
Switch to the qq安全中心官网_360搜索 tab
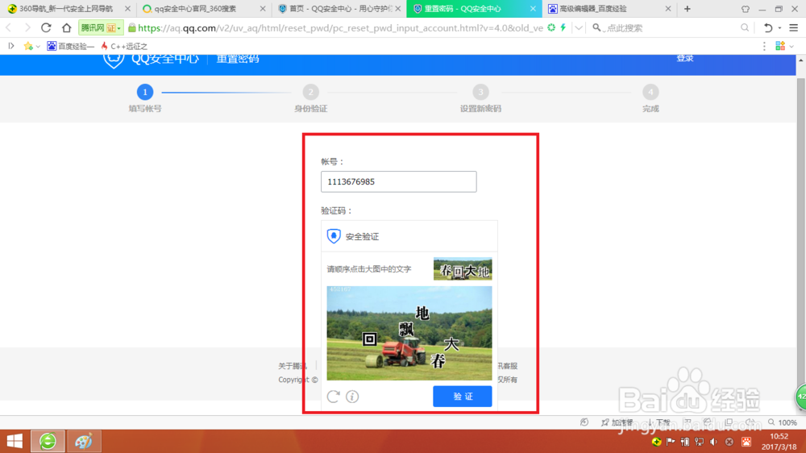[196, 9]
